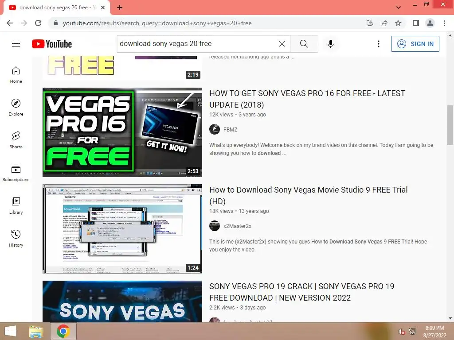This screenshot has width=454, height=340.
Task: Clear the search query with X
Action: (282, 44)
